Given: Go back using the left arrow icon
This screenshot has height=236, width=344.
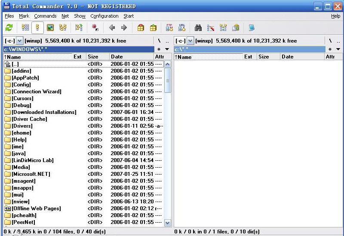Looking at the screenshot, I should click(x=112, y=28).
